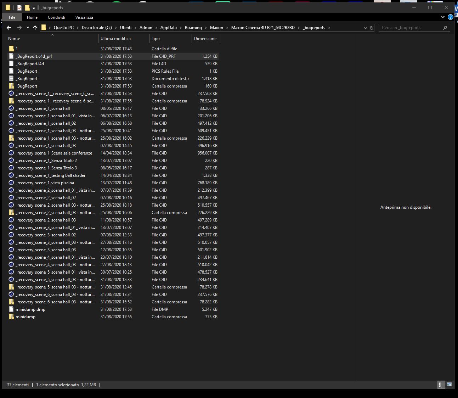The image size is (458, 398).
Task: Click zip icon of _BugReport 160 KB
Action: click(x=11, y=86)
